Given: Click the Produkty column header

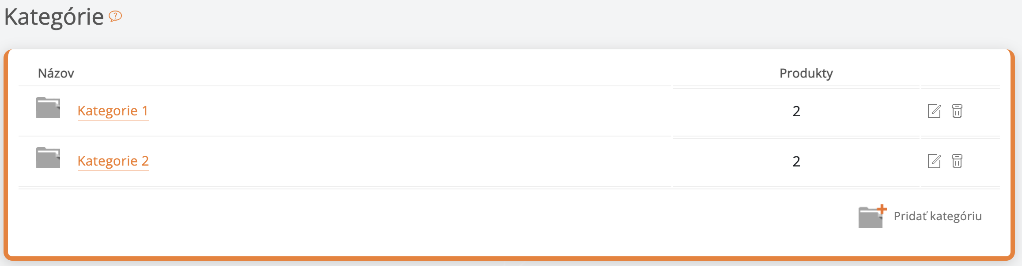Looking at the screenshot, I should (x=806, y=73).
